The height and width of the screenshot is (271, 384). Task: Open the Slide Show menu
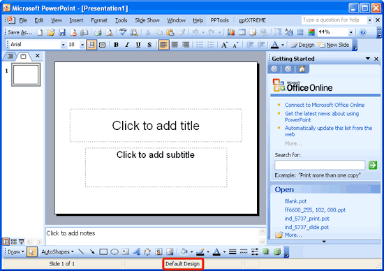pos(147,20)
